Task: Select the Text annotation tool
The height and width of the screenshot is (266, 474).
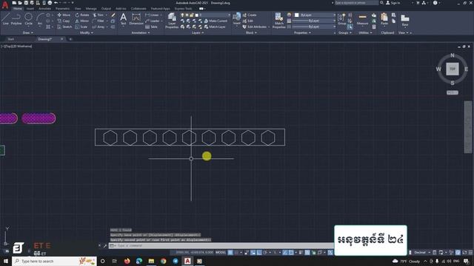Action: pos(124,18)
